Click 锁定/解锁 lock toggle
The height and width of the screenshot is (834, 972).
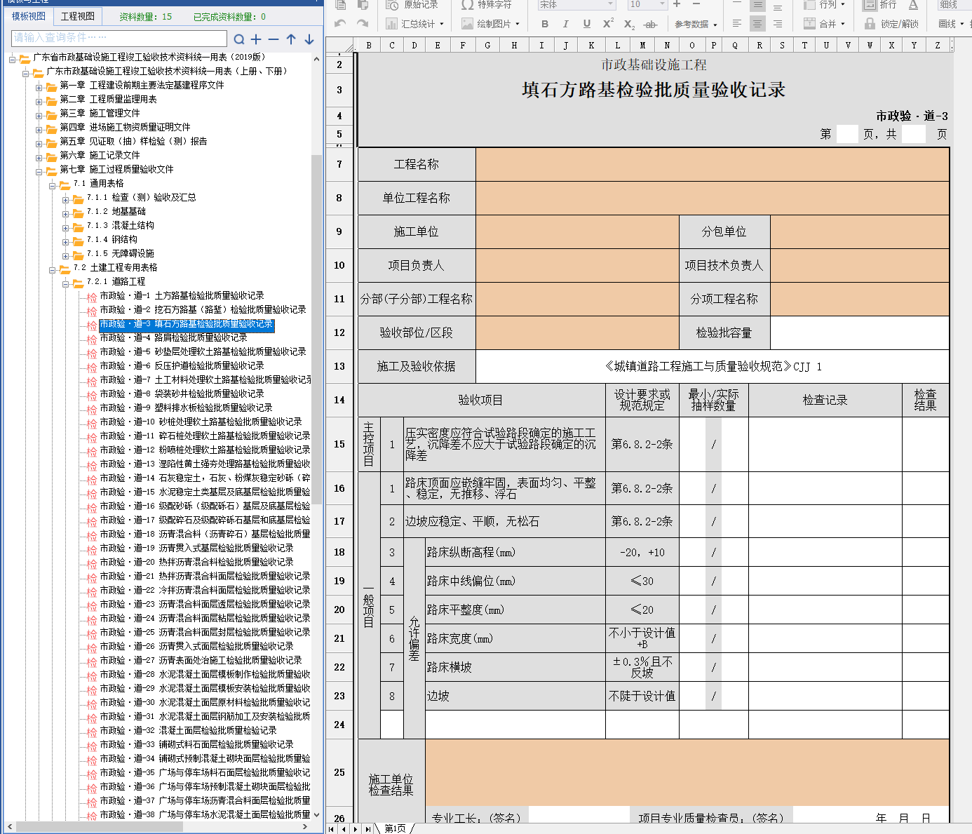pyautogui.click(x=891, y=24)
